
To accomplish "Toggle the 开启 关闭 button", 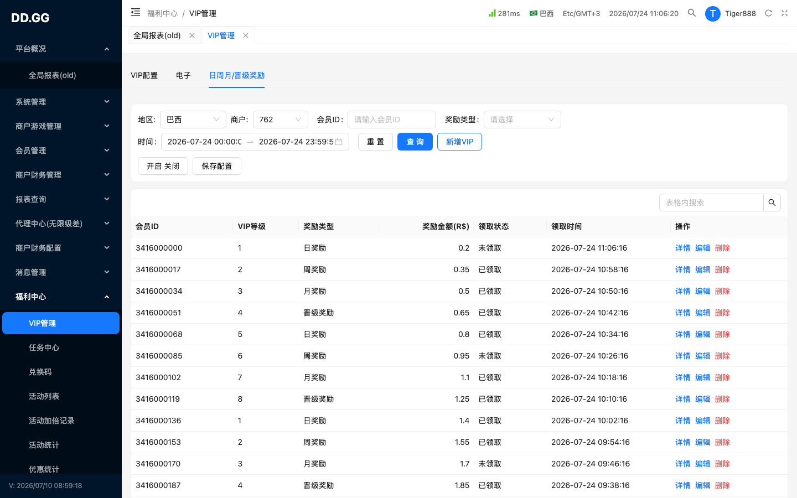I will pyautogui.click(x=163, y=166).
